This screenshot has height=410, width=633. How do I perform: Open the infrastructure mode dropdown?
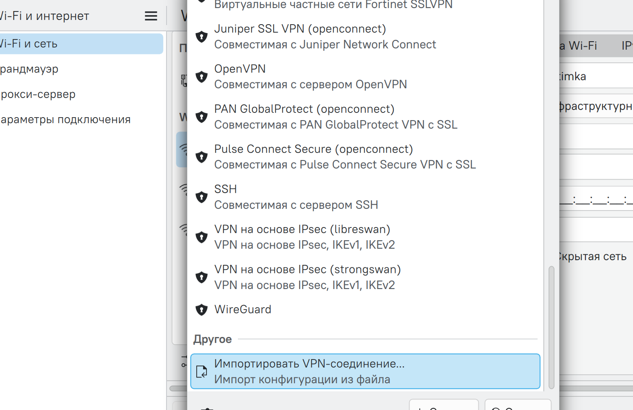click(596, 106)
